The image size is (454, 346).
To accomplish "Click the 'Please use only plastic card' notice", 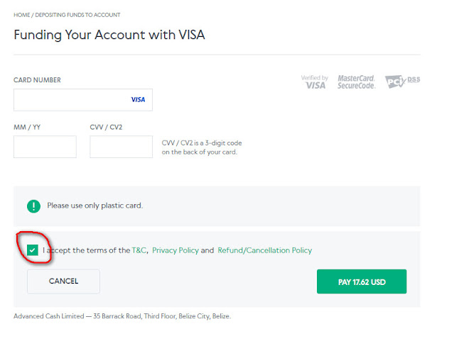I will [x=95, y=206].
